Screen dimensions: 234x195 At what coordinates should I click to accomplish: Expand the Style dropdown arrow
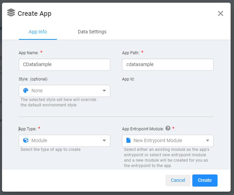104,91
